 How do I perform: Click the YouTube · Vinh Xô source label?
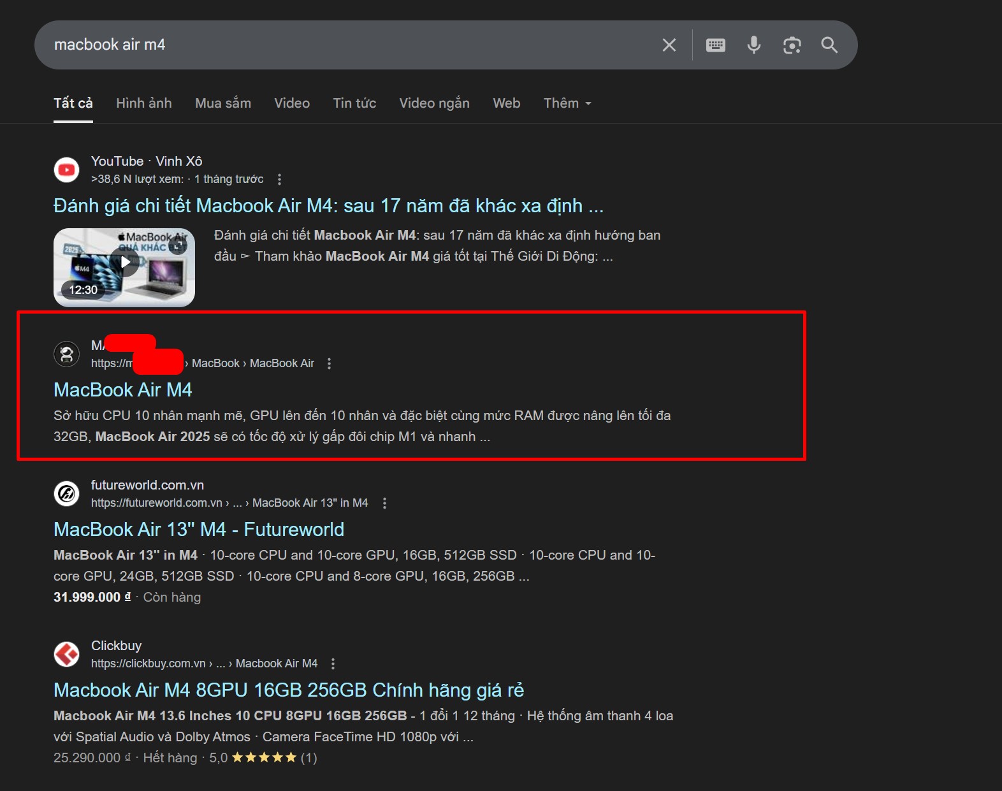(x=147, y=161)
